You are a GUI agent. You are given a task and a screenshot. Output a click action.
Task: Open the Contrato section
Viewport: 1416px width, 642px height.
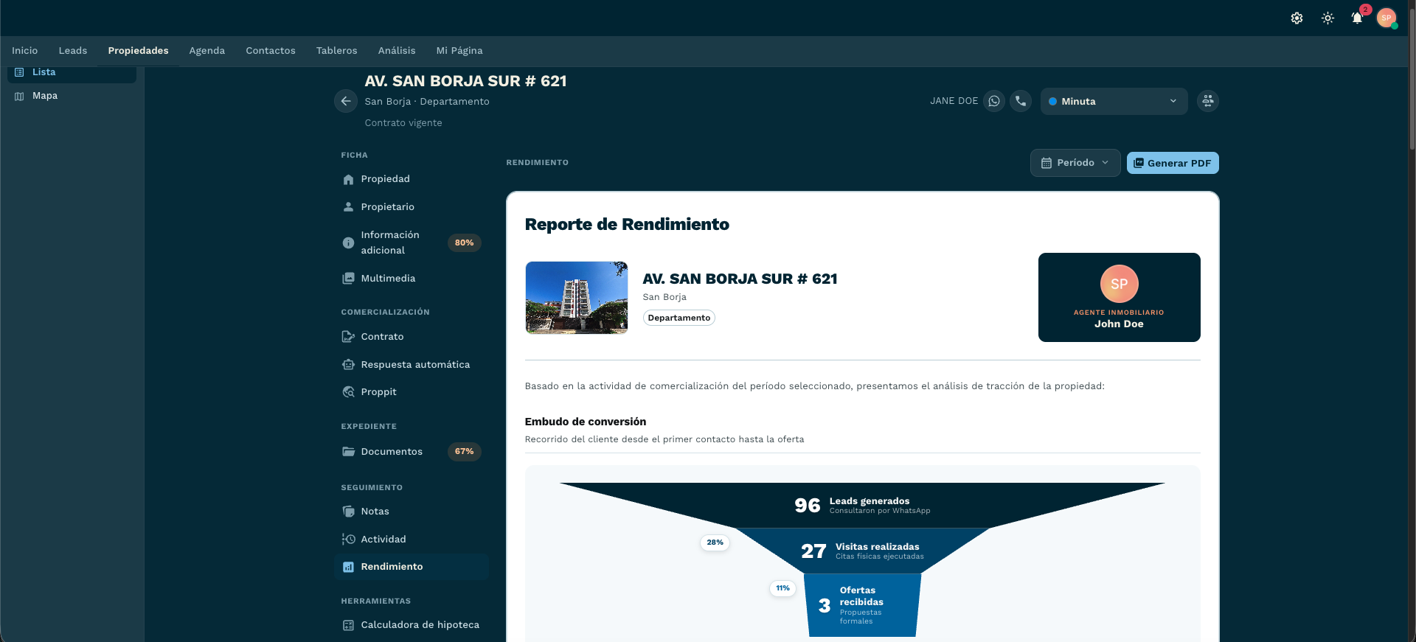[x=412, y=337]
